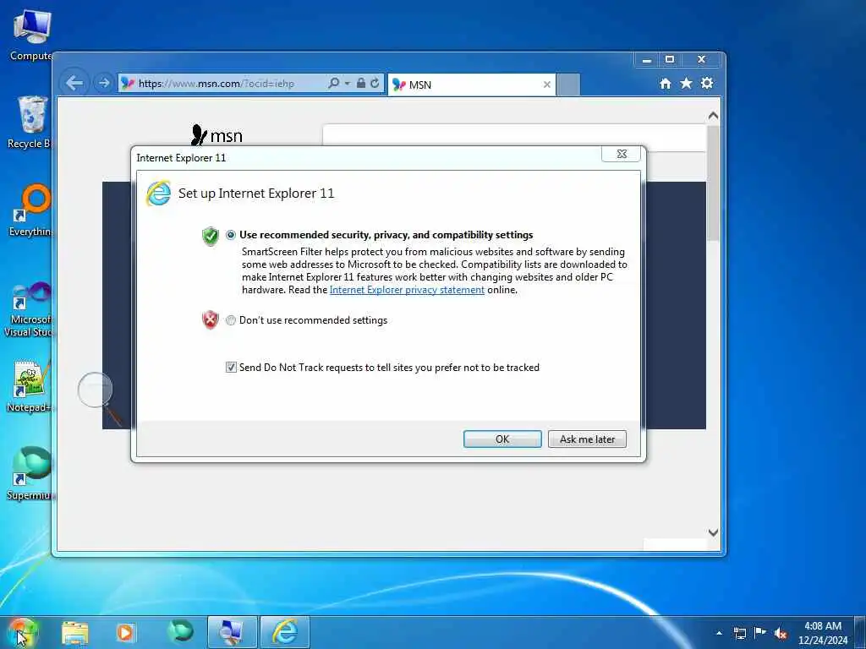This screenshot has height=649, width=866.
Task: Click OK in the setup dialog
Action: pyautogui.click(x=502, y=439)
